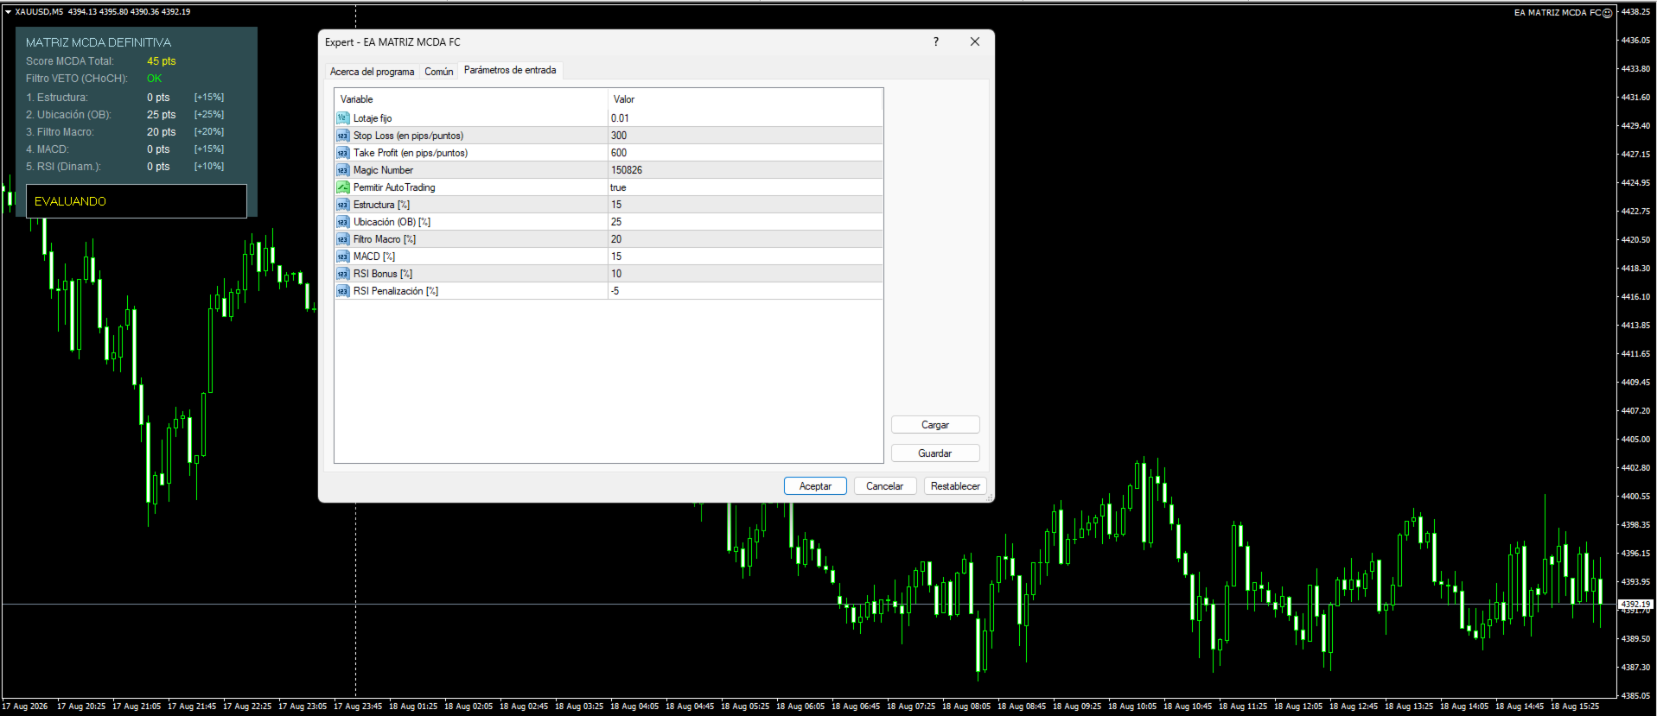Click the EA smiley face icon on chart
Image resolution: width=1657 pixels, height=716 pixels.
coord(1608,13)
